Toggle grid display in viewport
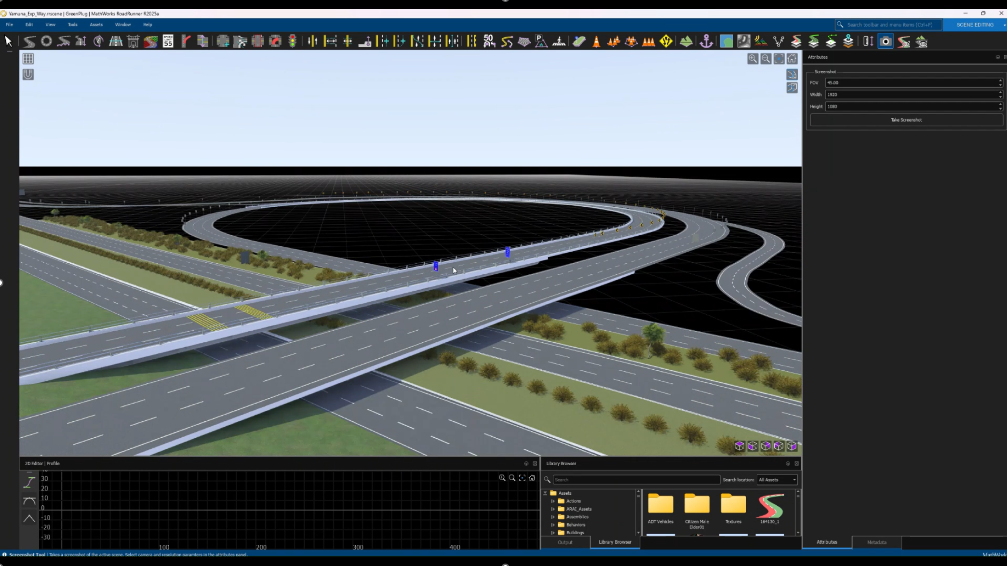This screenshot has width=1007, height=566. click(x=28, y=59)
